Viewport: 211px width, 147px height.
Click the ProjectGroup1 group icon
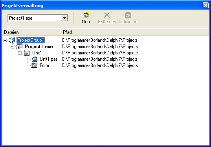tap(12, 40)
